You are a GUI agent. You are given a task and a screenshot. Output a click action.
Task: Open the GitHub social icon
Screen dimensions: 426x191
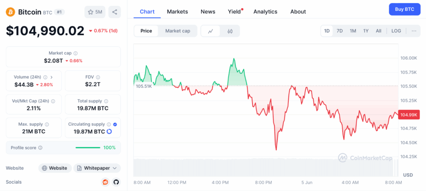click(116, 182)
